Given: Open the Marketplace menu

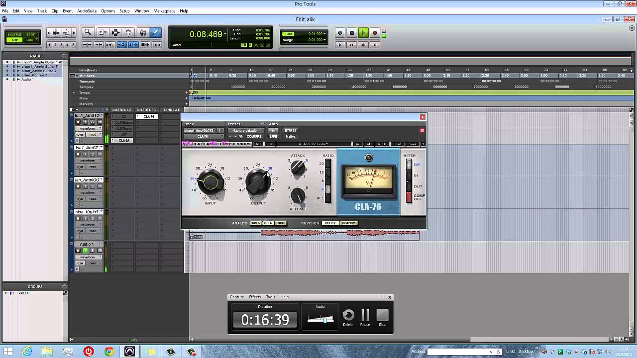Looking at the screenshot, I should point(164,11).
